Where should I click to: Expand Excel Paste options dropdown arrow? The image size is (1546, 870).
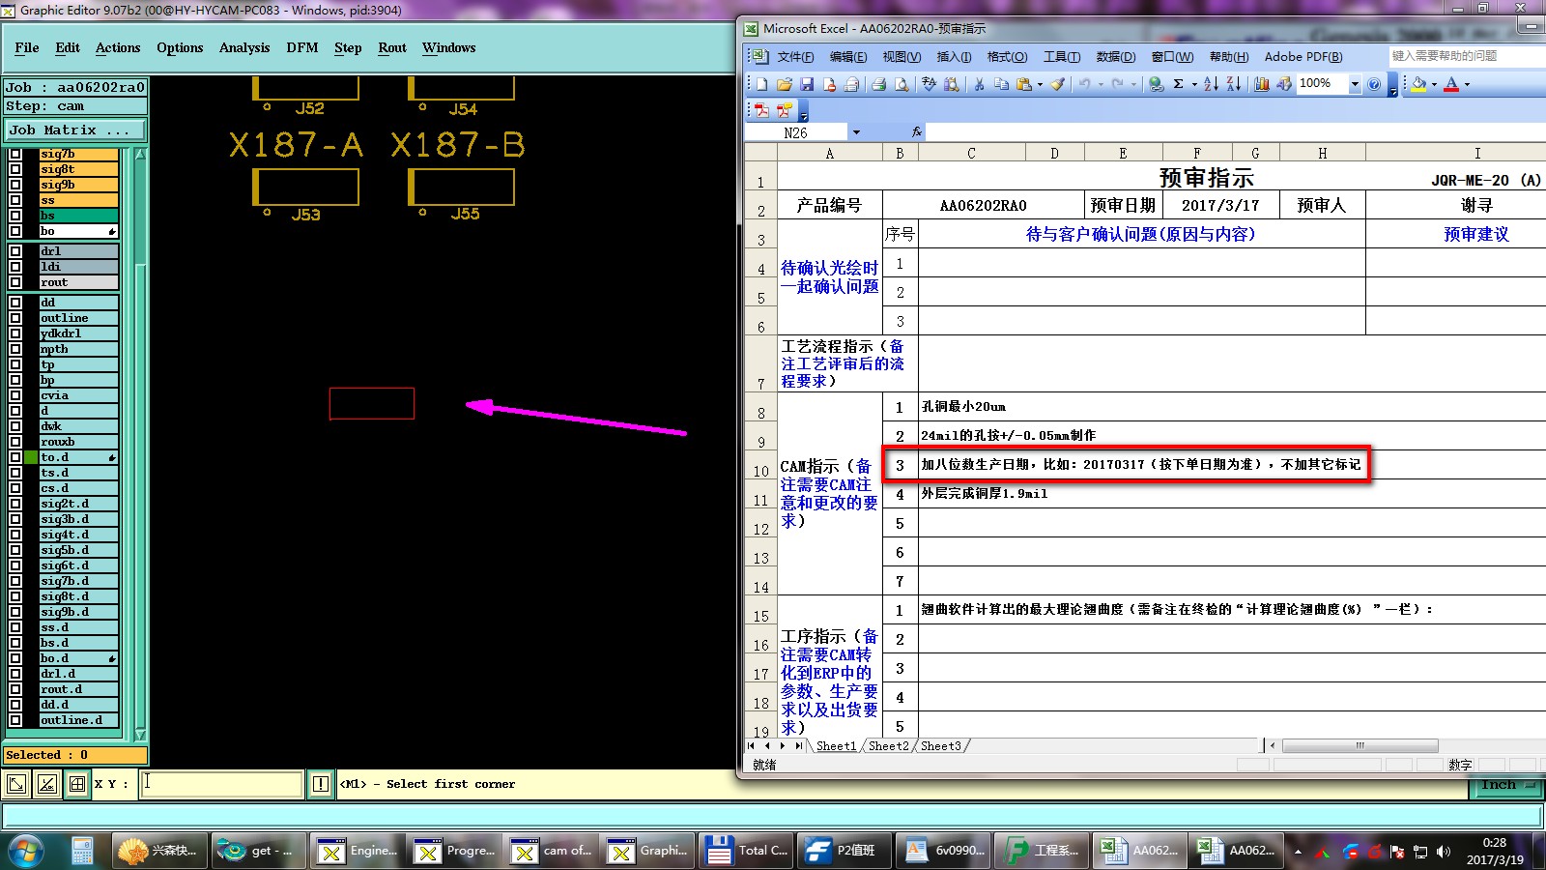click(x=1040, y=84)
